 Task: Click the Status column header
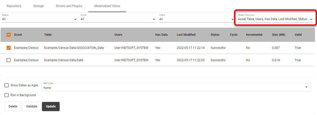point(215,35)
